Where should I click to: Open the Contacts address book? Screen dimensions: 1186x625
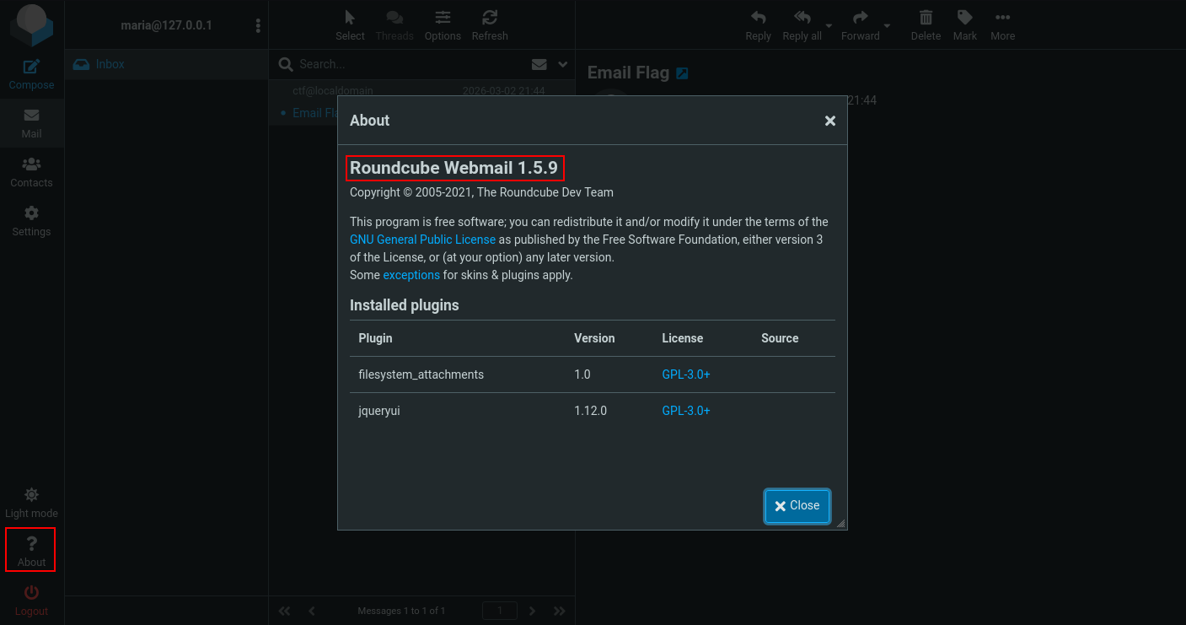31,172
